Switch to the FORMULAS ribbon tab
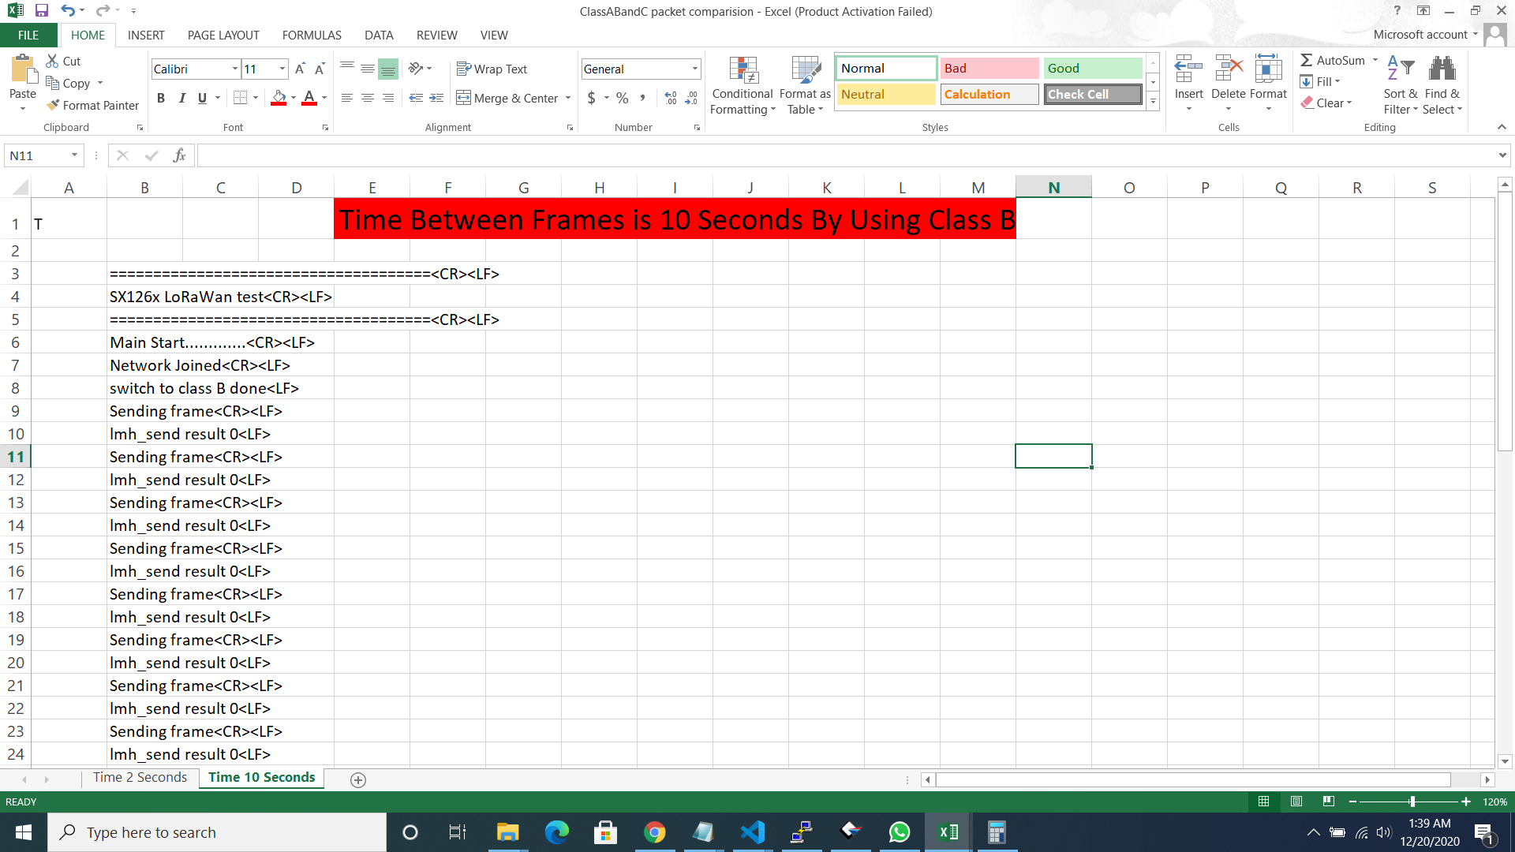 click(x=311, y=35)
